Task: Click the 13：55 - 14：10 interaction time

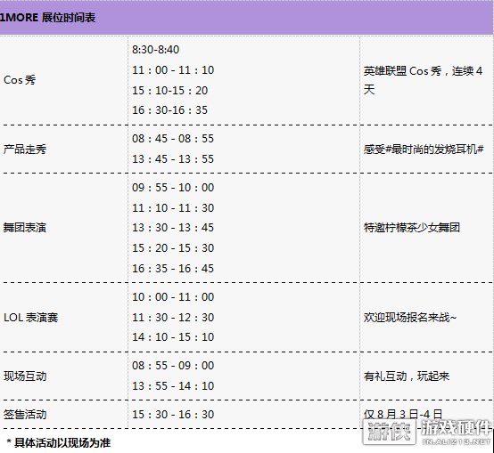Action: pyautogui.click(x=173, y=386)
